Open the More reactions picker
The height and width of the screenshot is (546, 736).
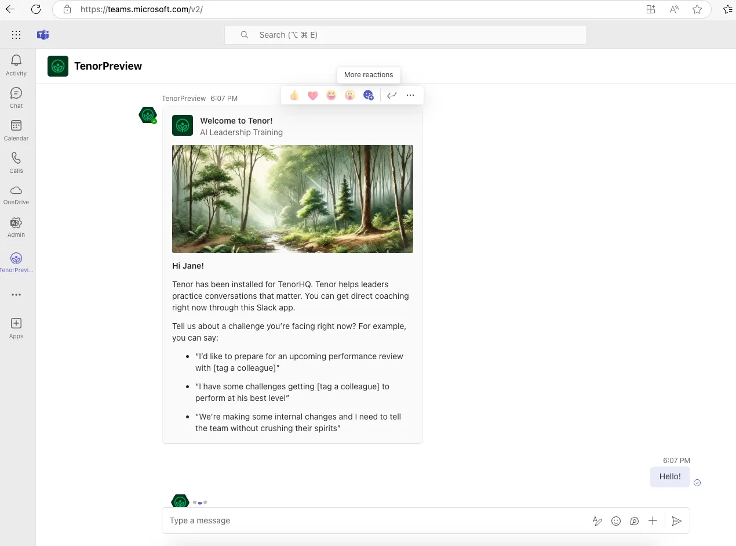369,95
